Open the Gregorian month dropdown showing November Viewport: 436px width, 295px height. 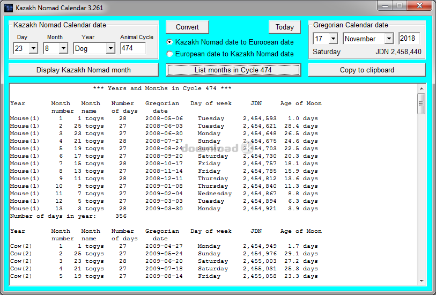click(389, 39)
